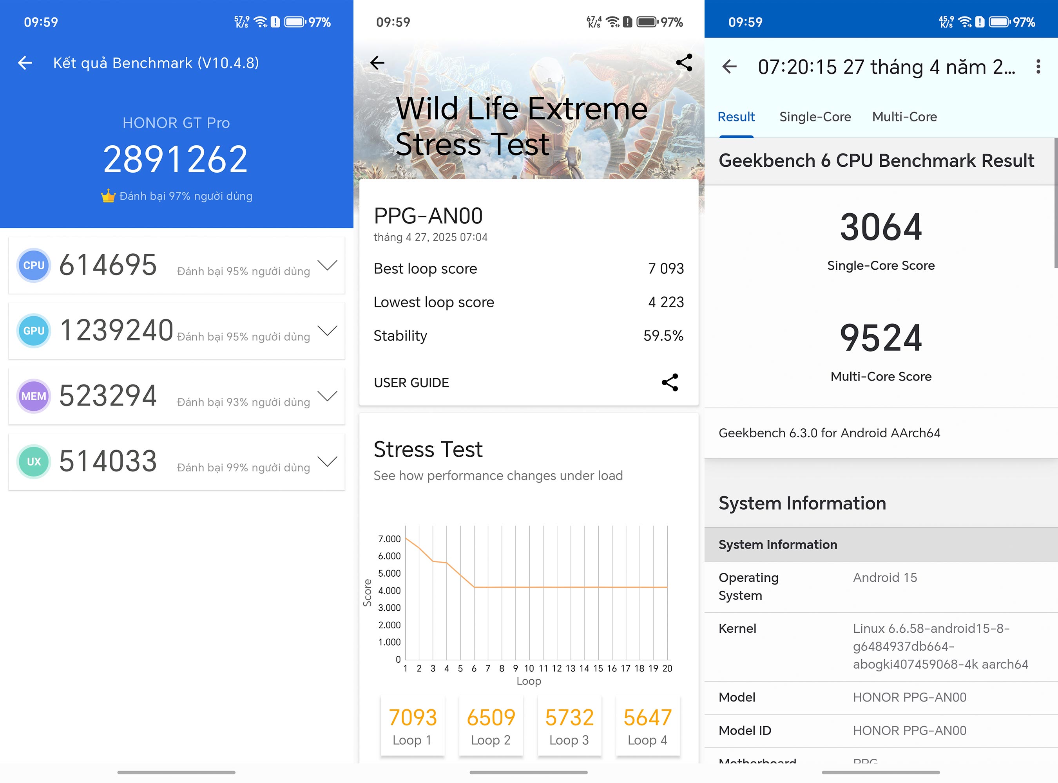Viewport: 1058px width, 783px height.
Task: Tap Geekbench 6.3.0 for Android AArch64 text
Action: [x=829, y=433]
